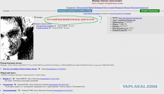Click the Демократия quote by Полковник Кин
The height and width of the screenshot is (94, 164).
pyautogui.click(x=45, y=87)
